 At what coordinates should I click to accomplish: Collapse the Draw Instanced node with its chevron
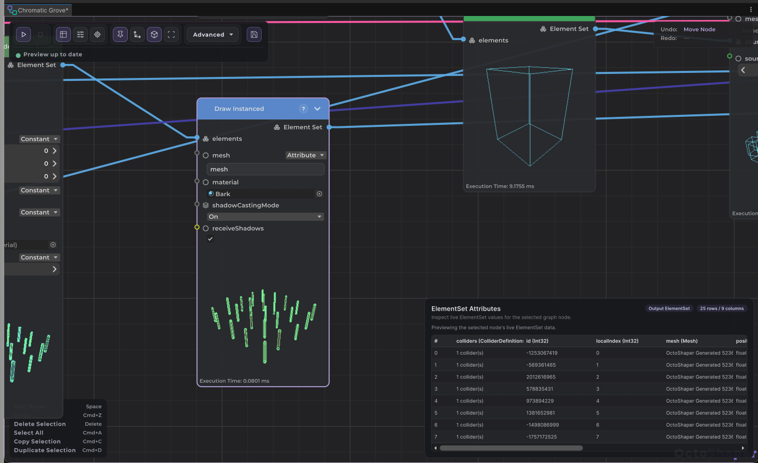pyautogui.click(x=318, y=109)
